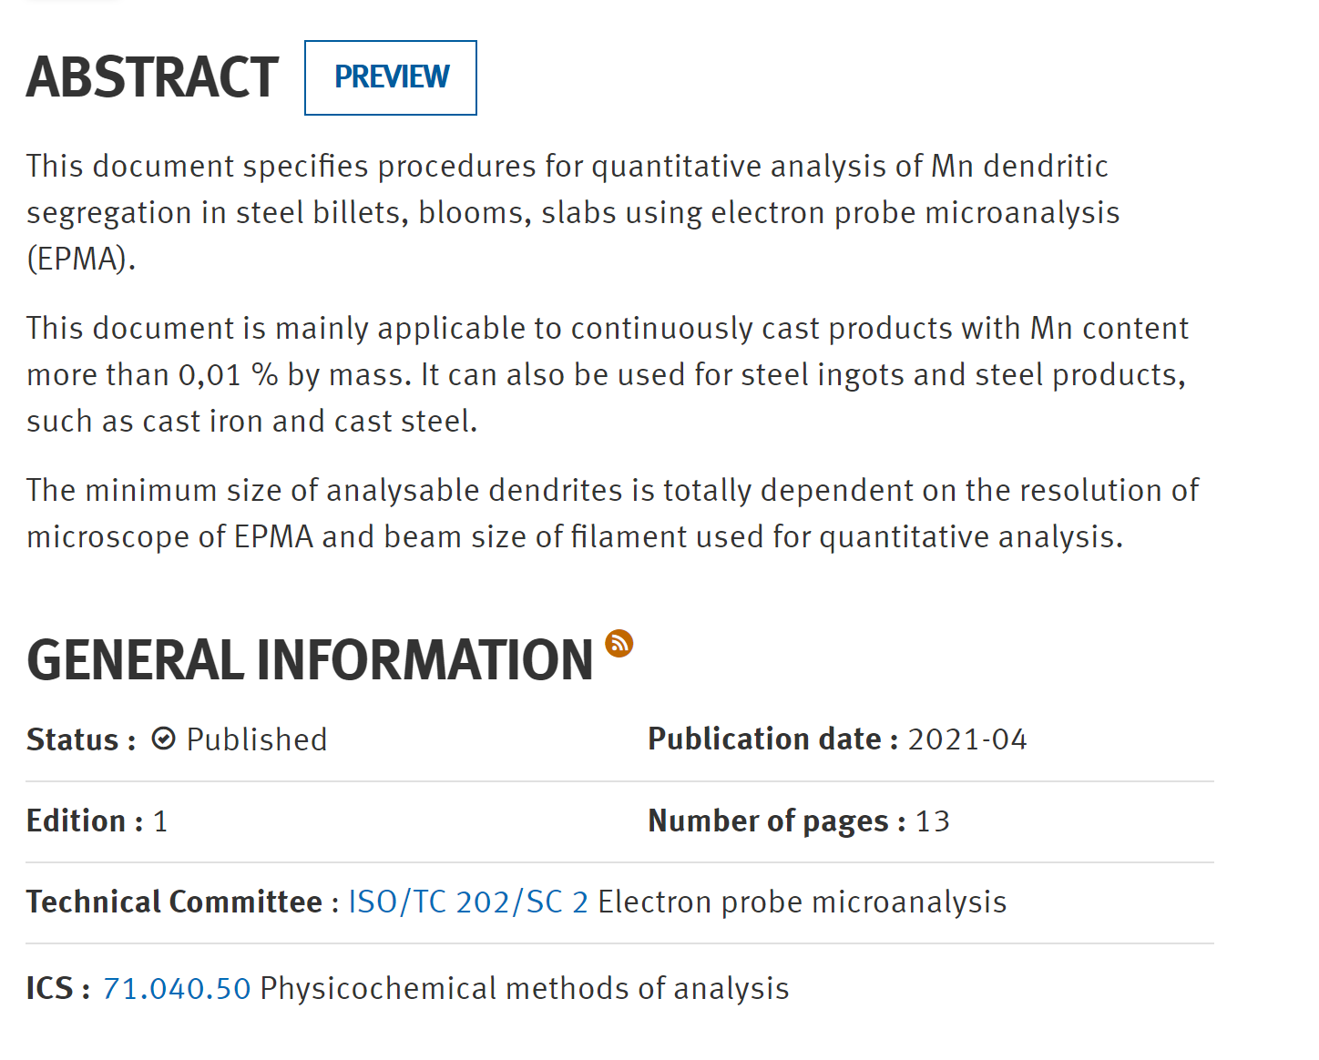Click the paragraph about minimum dendrite size
This screenshot has height=1060, width=1319.
[x=612, y=514]
